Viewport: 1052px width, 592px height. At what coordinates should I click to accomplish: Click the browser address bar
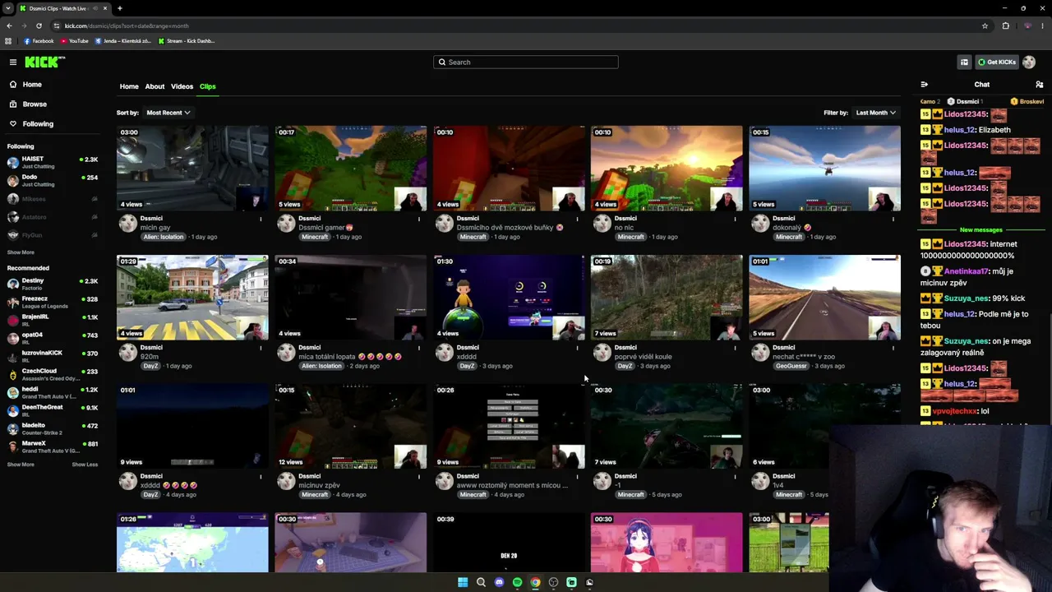(x=518, y=25)
